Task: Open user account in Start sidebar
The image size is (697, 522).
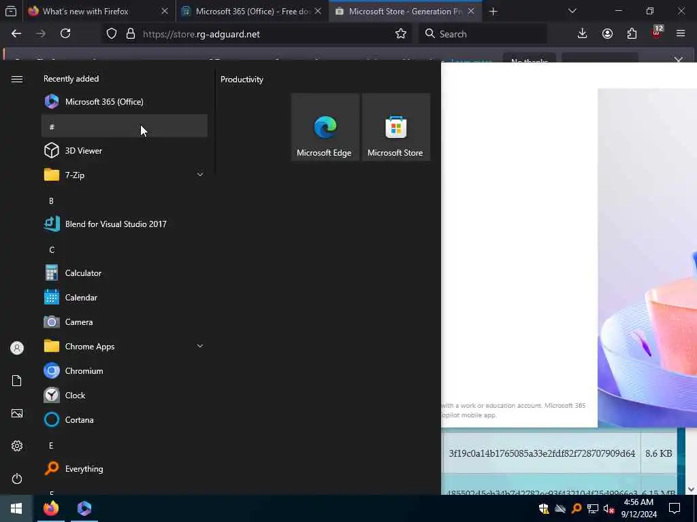Action: pos(17,348)
